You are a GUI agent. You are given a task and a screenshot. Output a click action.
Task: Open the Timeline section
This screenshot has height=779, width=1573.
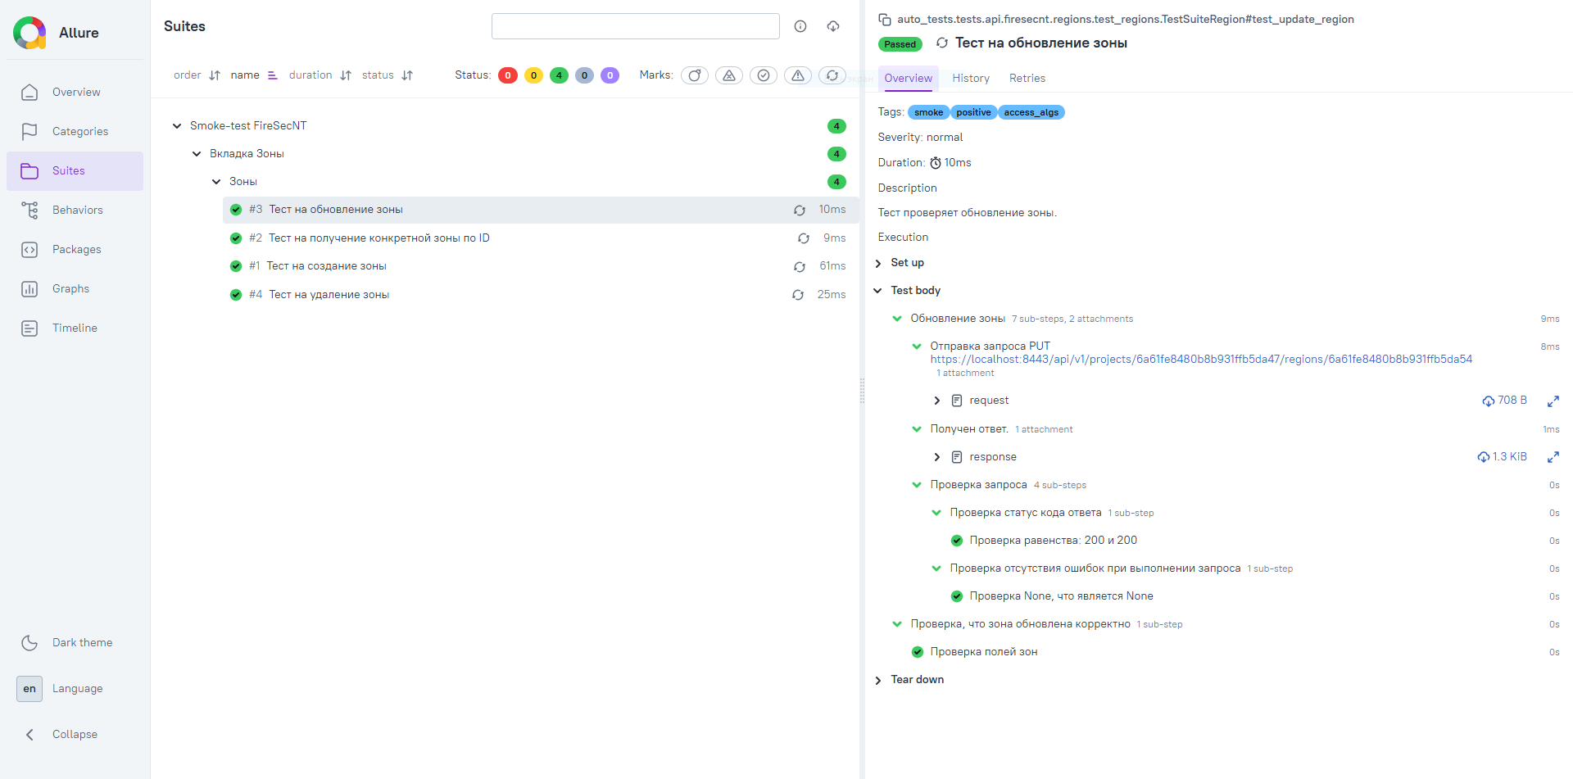pyautogui.click(x=75, y=328)
